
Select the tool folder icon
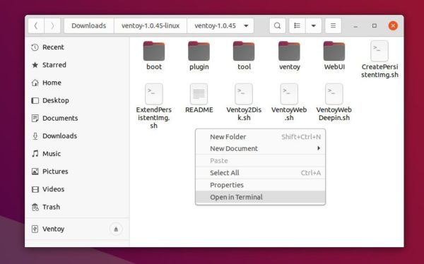[x=244, y=51]
